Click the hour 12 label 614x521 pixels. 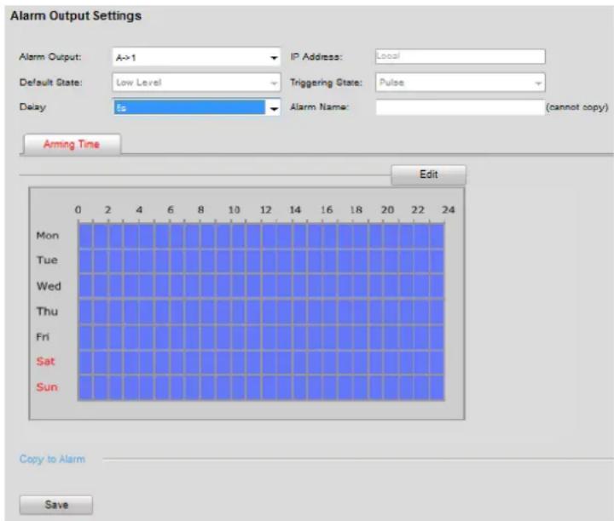pyautogui.click(x=265, y=210)
